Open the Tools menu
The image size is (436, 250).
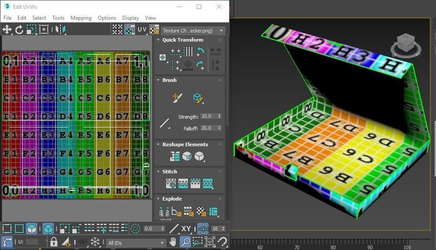(58, 18)
